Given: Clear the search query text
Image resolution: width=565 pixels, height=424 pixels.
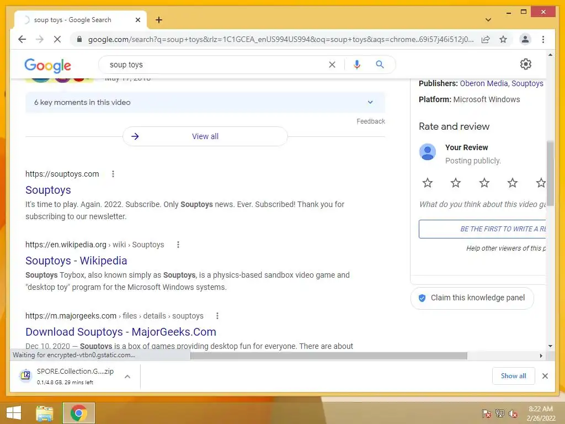Looking at the screenshot, I should pyautogui.click(x=332, y=65).
